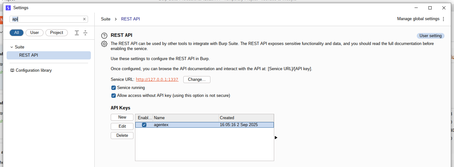This screenshot has height=167, width=454.
Task: Toggle the agentex API key enabled checkbox
Action: [x=144, y=125]
